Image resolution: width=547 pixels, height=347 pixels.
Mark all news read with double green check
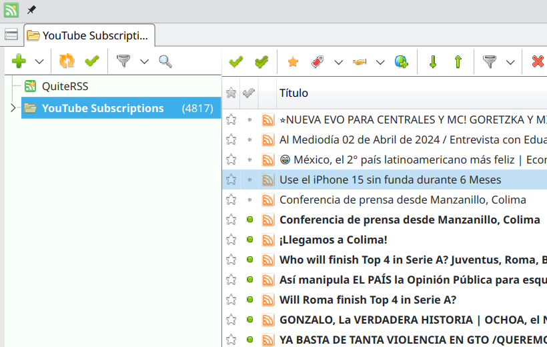(x=261, y=62)
